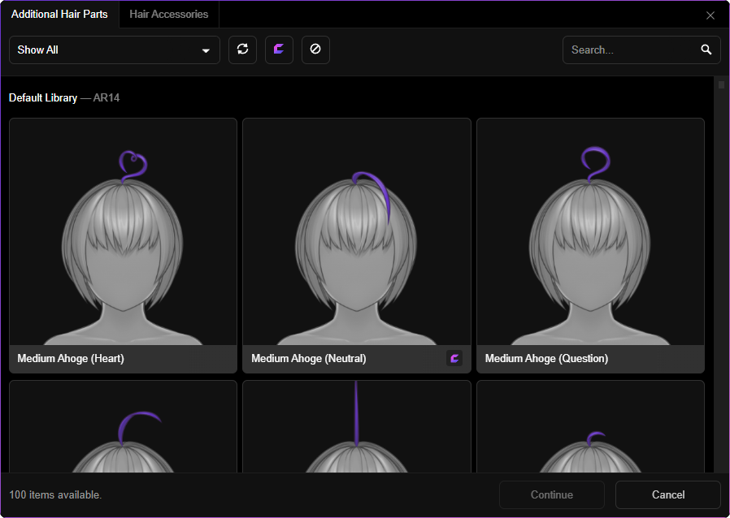Click the Default Library heading
Image resolution: width=730 pixels, height=518 pixels.
[43, 98]
